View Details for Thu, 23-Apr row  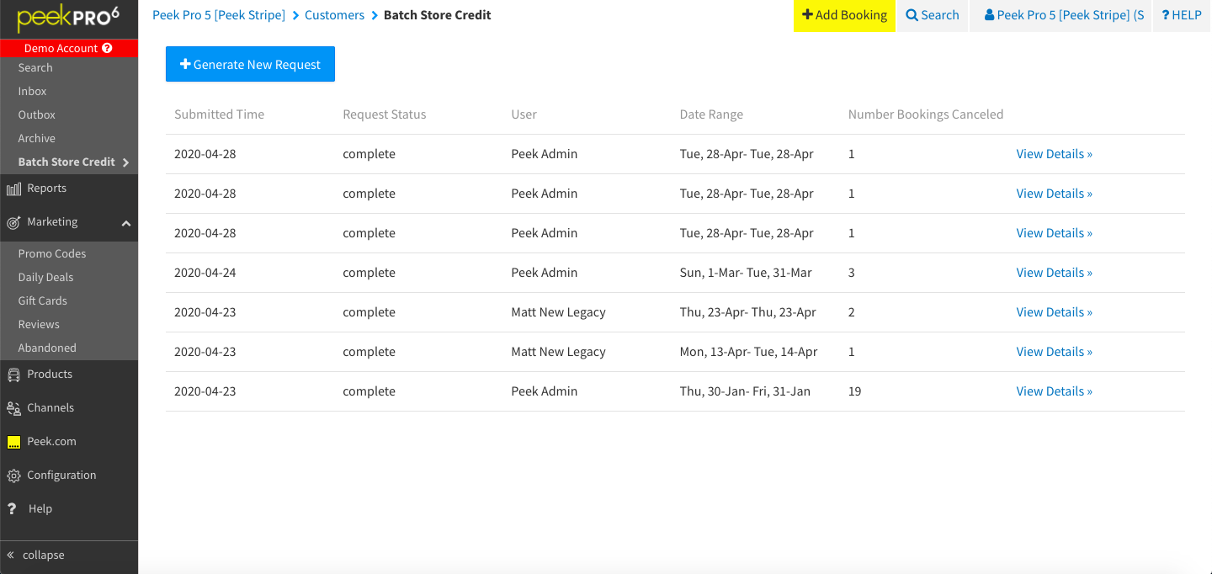coord(1054,312)
